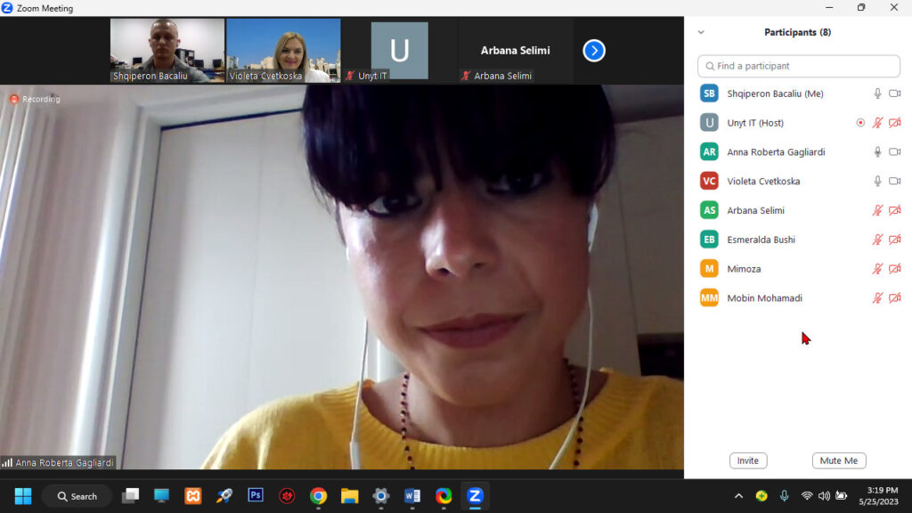The height and width of the screenshot is (513, 912).
Task: Open the Wi-Fi network tray icon
Action: (807, 496)
